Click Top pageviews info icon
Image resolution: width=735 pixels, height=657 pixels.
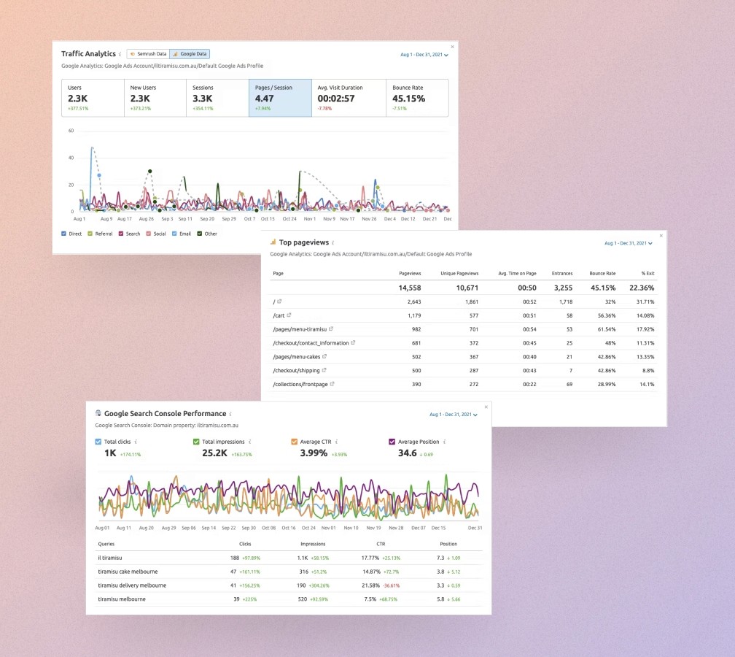point(332,242)
